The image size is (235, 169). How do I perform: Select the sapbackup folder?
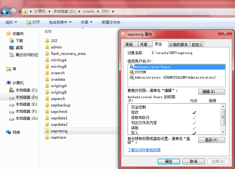click(x=58, y=105)
